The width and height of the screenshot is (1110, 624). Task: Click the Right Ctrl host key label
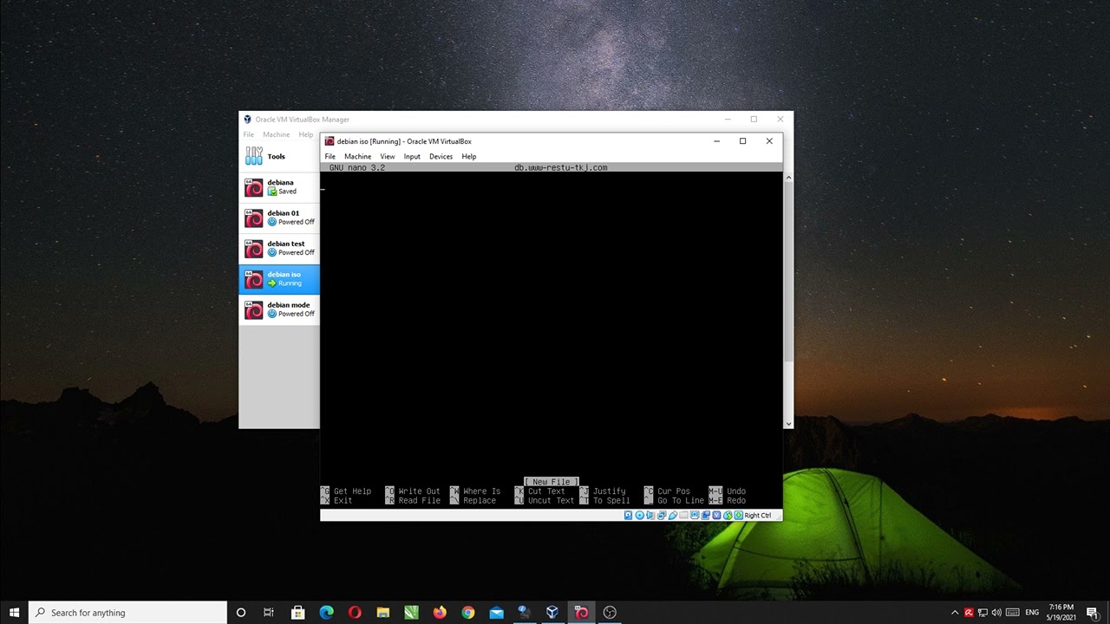click(757, 515)
